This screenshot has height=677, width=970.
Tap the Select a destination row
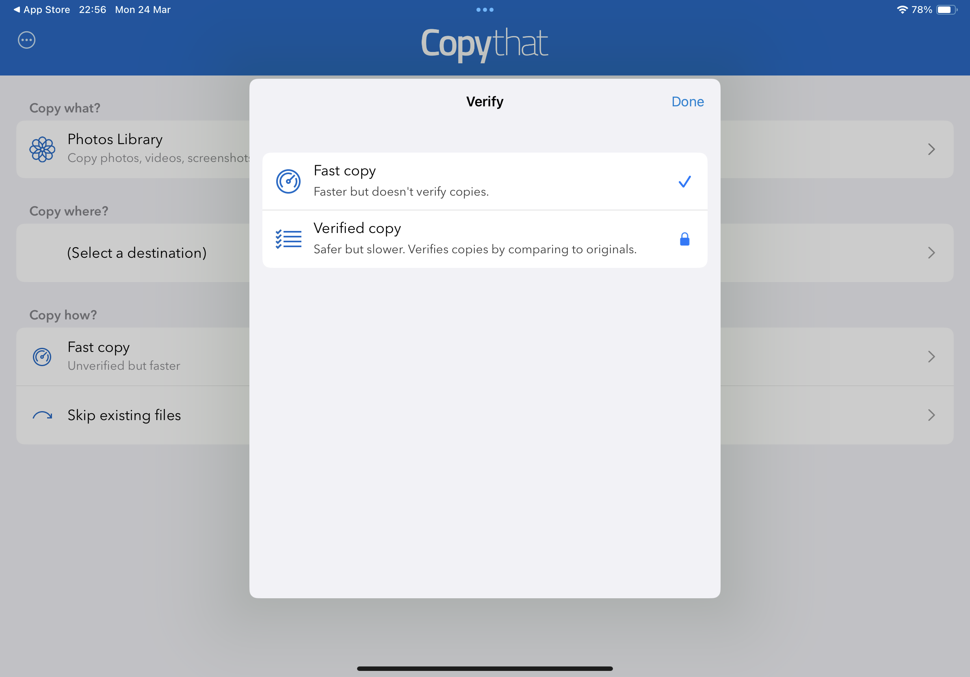136,253
